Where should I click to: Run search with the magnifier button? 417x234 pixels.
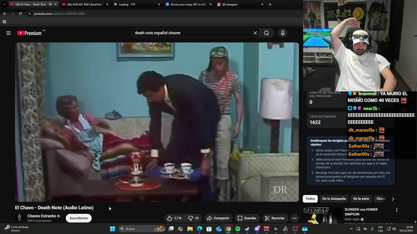pos(266,33)
